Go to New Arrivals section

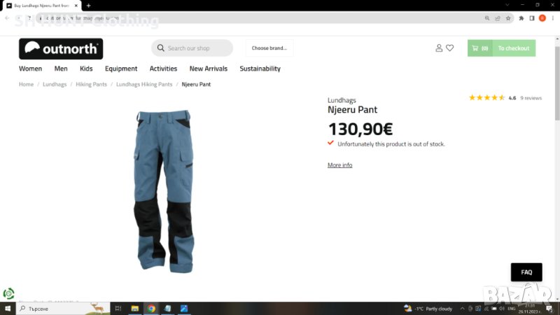207,69
